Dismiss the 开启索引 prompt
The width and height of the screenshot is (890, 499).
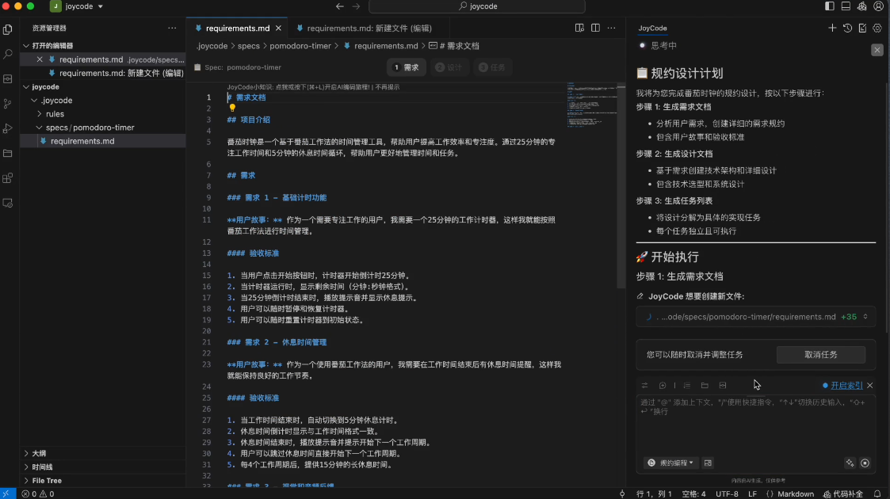(x=869, y=386)
